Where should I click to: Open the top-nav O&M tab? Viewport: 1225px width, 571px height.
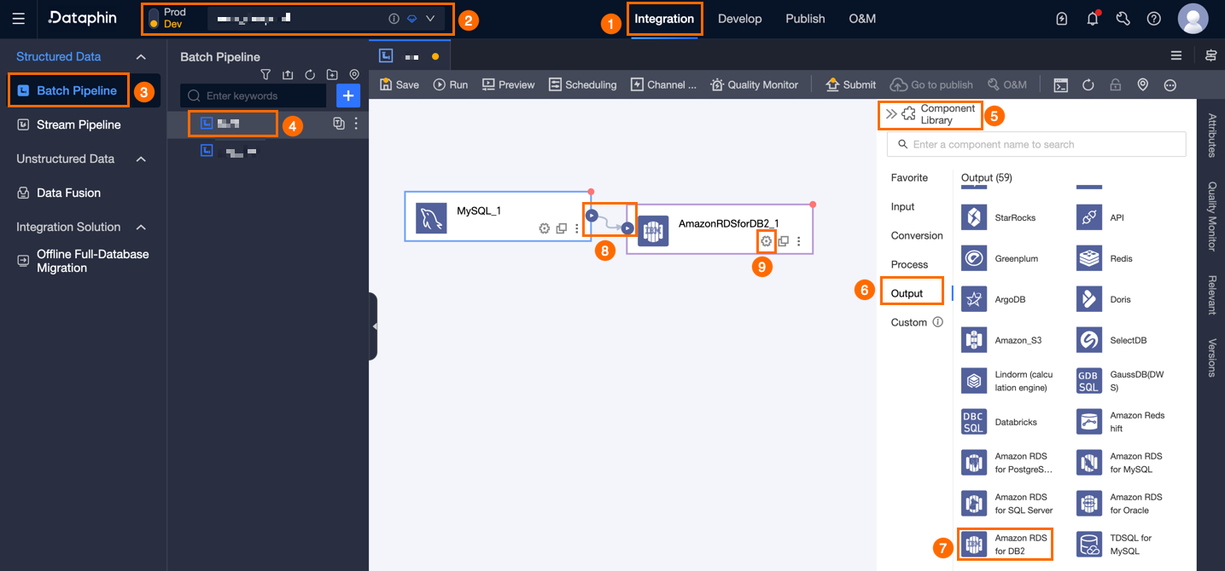862,19
